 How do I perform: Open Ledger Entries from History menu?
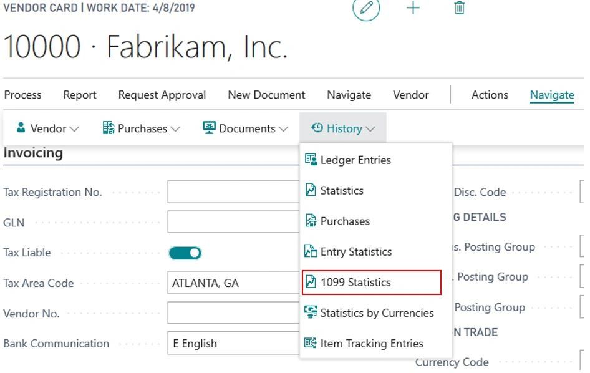coord(375,160)
